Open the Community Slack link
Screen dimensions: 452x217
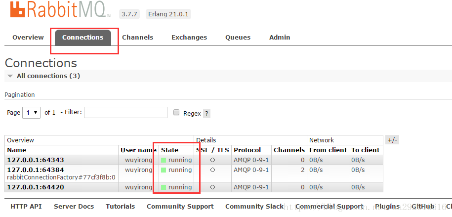click(254, 207)
